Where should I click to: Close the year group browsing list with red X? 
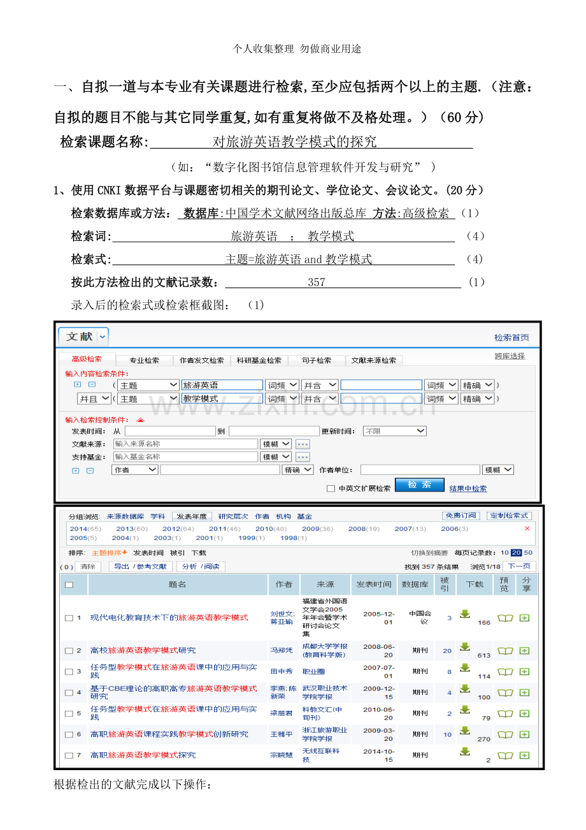point(527,528)
